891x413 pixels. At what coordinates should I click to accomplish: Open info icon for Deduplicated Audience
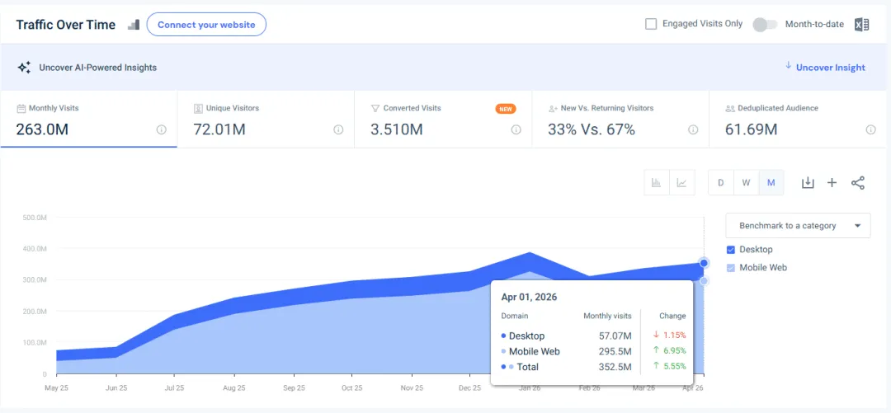870,129
